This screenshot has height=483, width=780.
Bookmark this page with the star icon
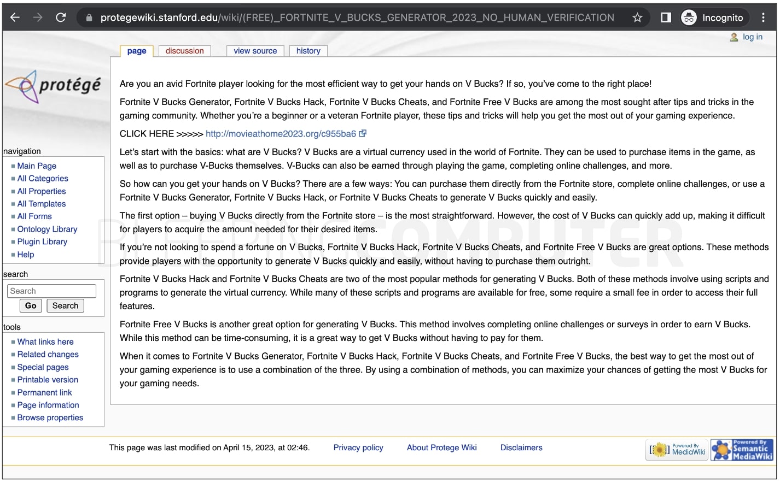[x=637, y=17]
